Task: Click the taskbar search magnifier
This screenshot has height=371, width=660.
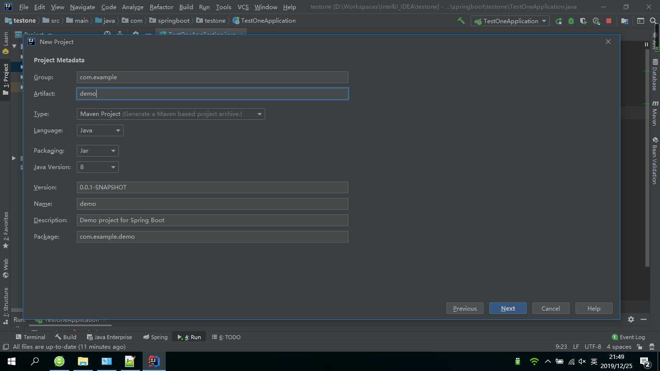Action: click(x=35, y=361)
